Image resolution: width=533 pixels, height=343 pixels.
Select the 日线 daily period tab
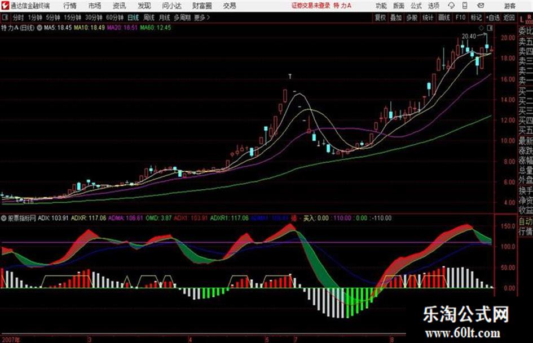point(133,17)
